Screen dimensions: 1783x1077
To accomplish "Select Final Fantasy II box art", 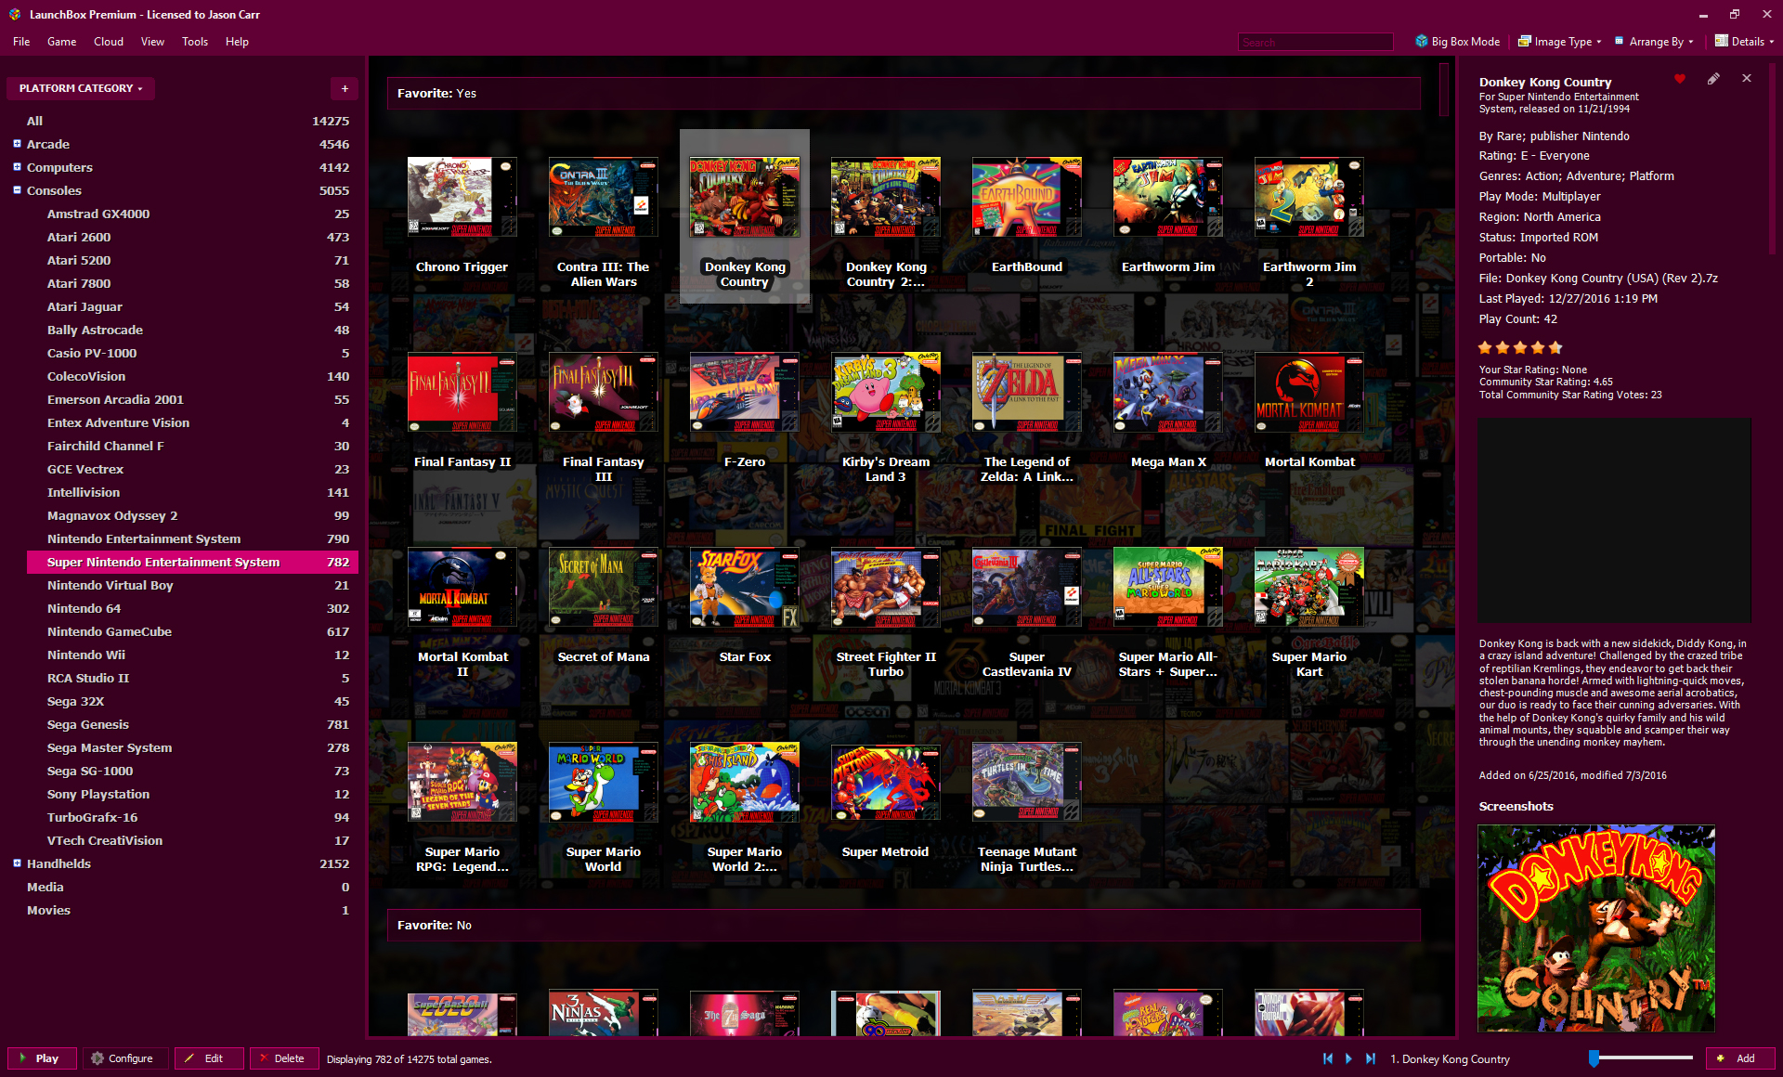I will click(x=462, y=392).
